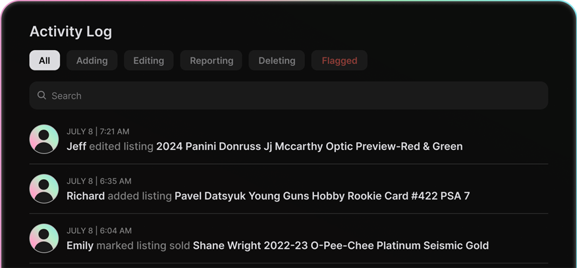The width and height of the screenshot is (577, 268).
Task: Focus the Search input field
Action: click(296, 95)
